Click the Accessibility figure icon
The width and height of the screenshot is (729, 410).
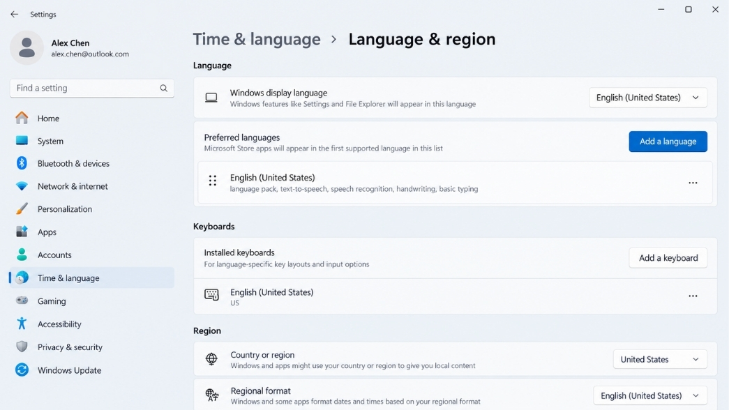pos(22,324)
